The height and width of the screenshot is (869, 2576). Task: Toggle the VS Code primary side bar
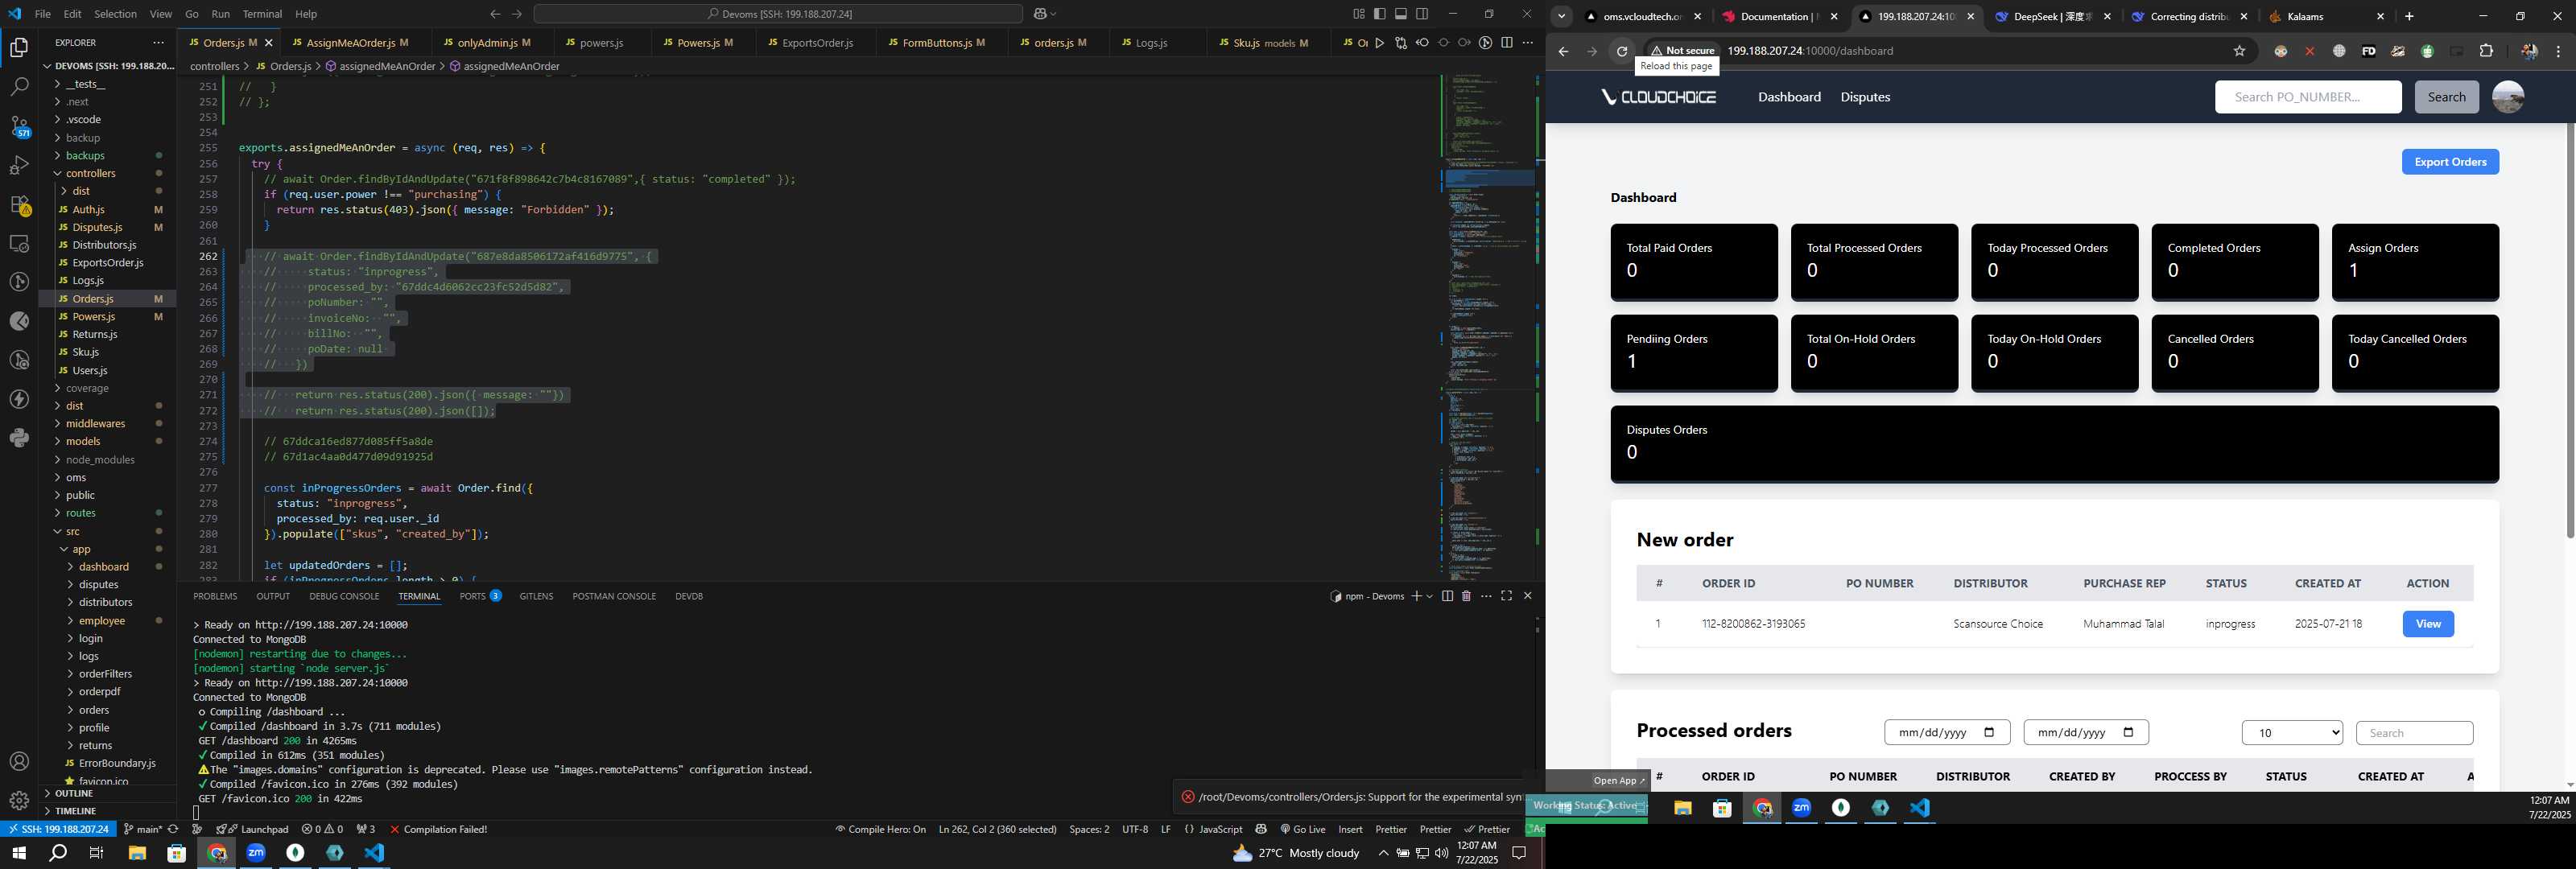pyautogui.click(x=1379, y=14)
